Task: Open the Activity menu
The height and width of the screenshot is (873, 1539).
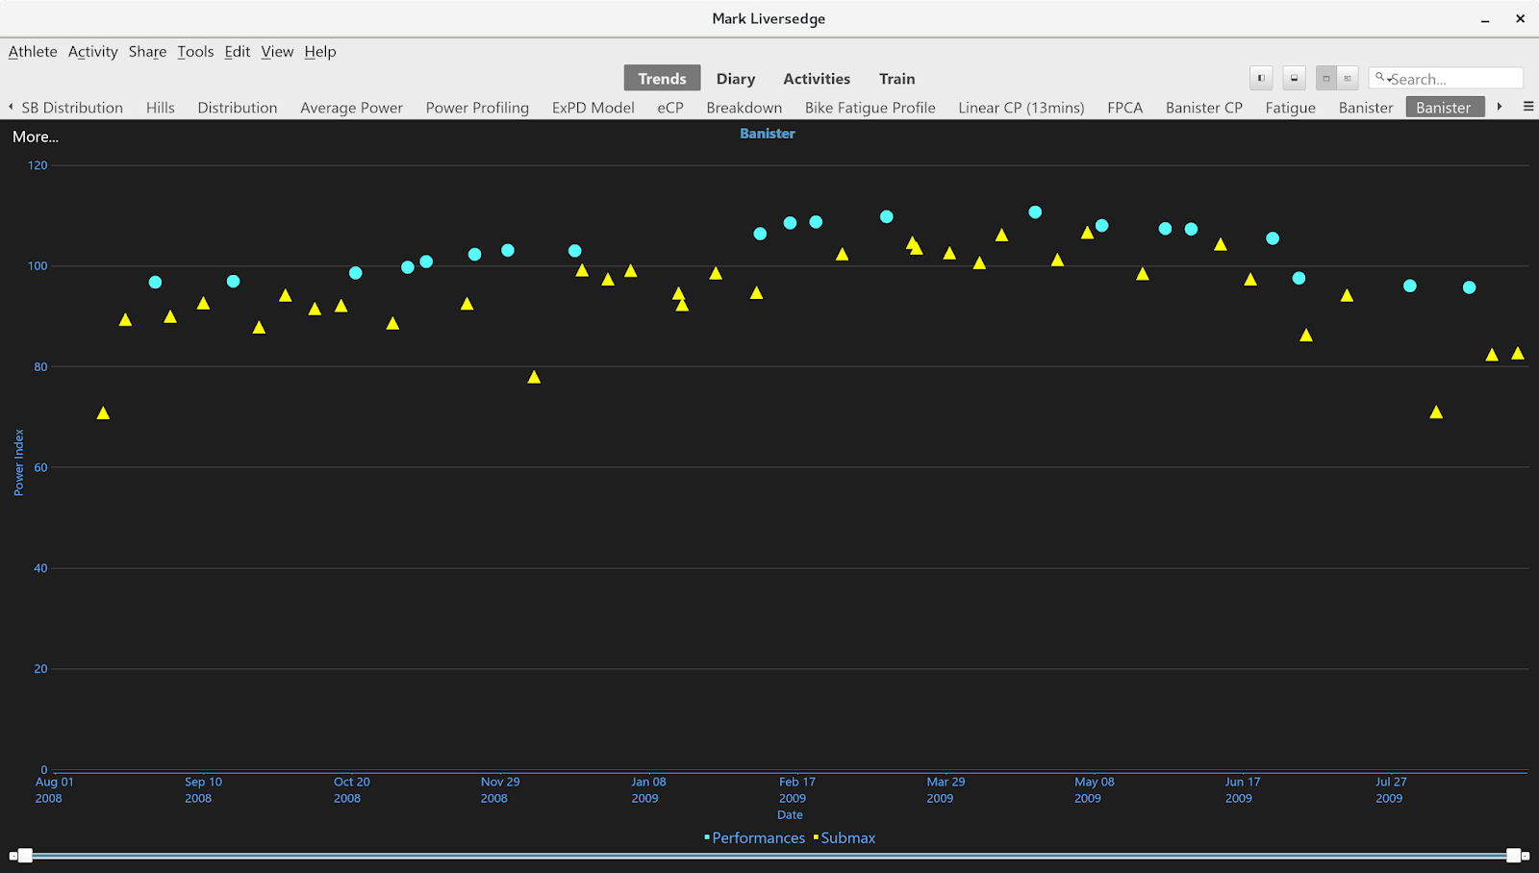Action: (x=93, y=52)
